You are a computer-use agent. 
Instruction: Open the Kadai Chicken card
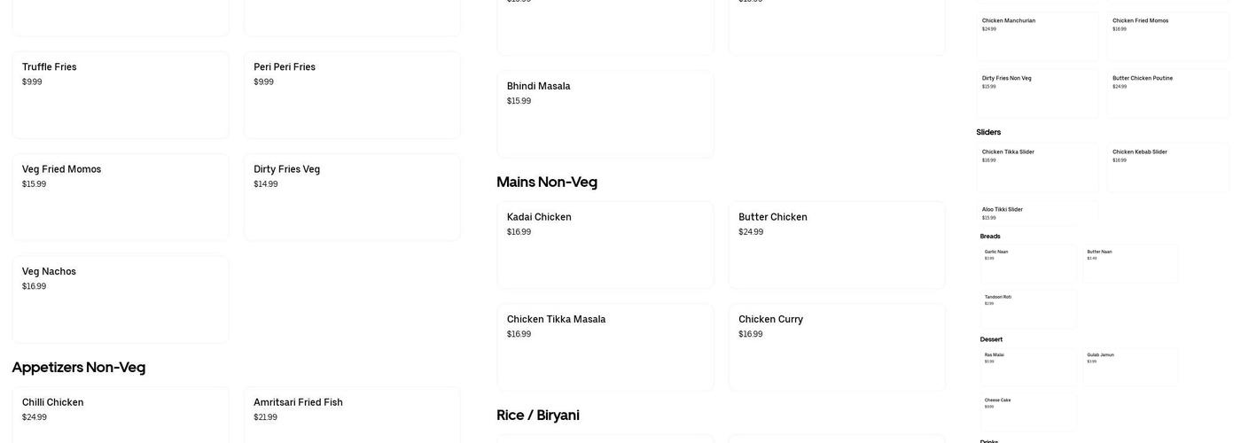pyautogui.click(x=605, y=245)
